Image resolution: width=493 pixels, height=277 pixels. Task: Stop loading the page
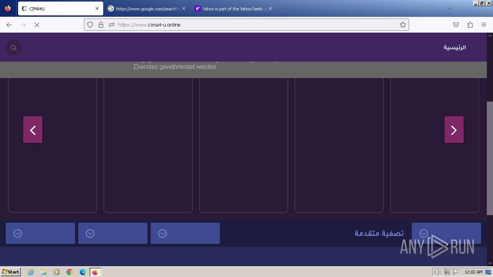coord(37,25)
